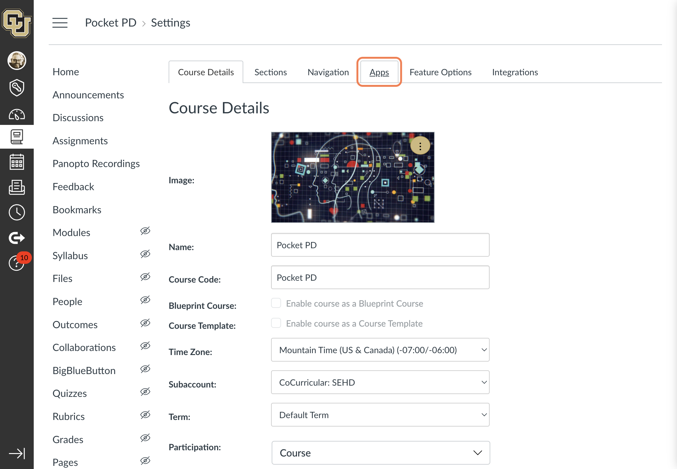Image resolution: width=677 pixels, height=469 pixels.
Task: Enable course as a Course Template checkbox
Action: point(276,323)
